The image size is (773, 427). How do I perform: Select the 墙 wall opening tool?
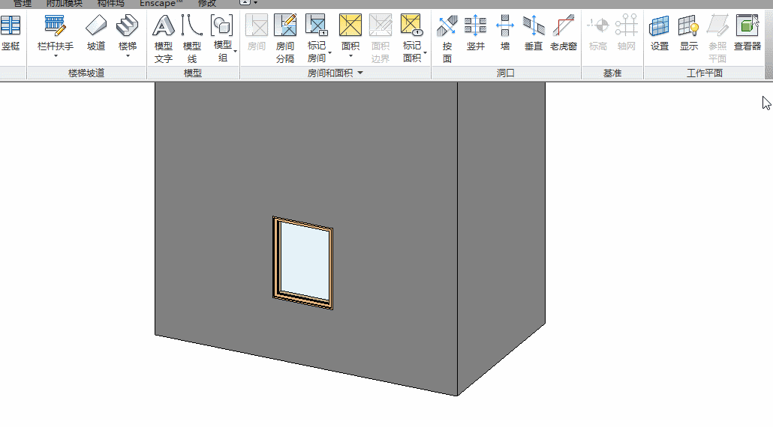(505, 33)
